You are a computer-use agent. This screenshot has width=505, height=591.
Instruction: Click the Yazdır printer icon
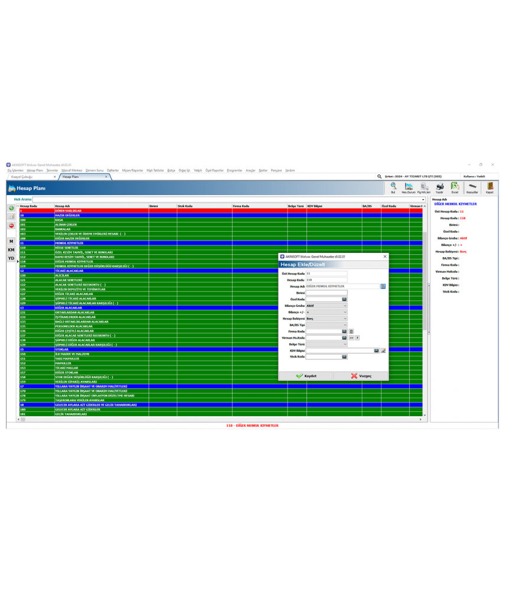click(439, 187)
